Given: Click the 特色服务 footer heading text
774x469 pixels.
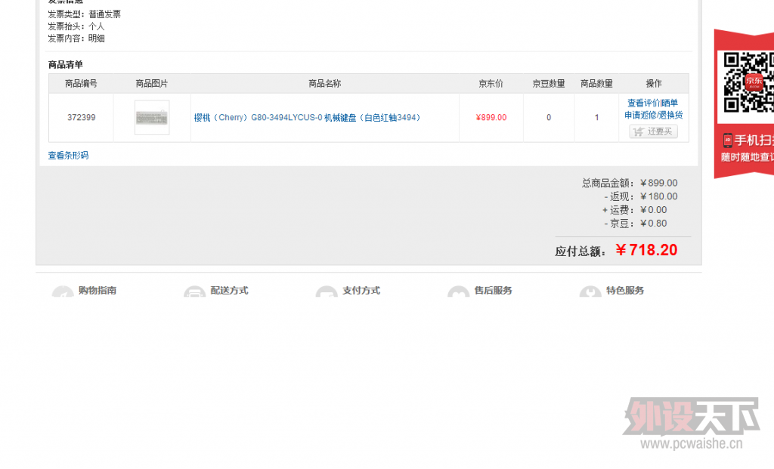Looking at the screenshot, I should tap(624, 291).
